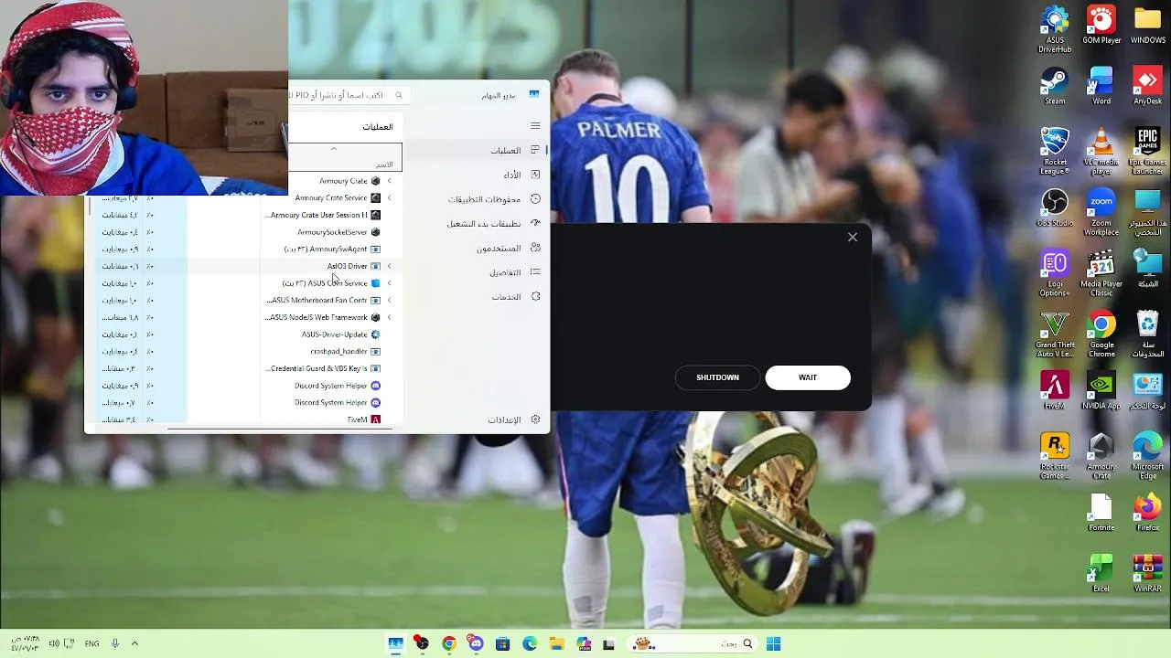Show hidden system tray icons chevron
This screenshot has width=1171, height=658.
tap(134, 643)
